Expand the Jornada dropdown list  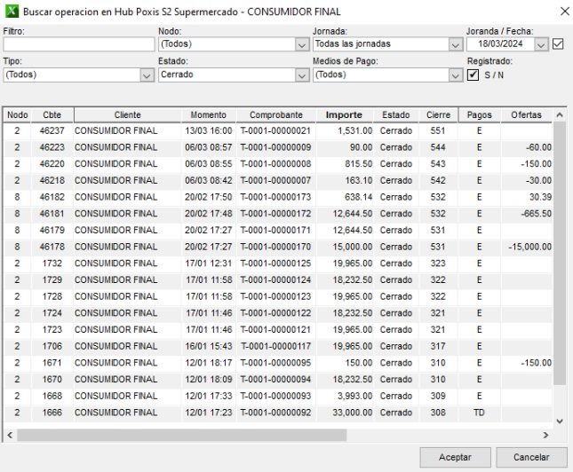point(455,44)
